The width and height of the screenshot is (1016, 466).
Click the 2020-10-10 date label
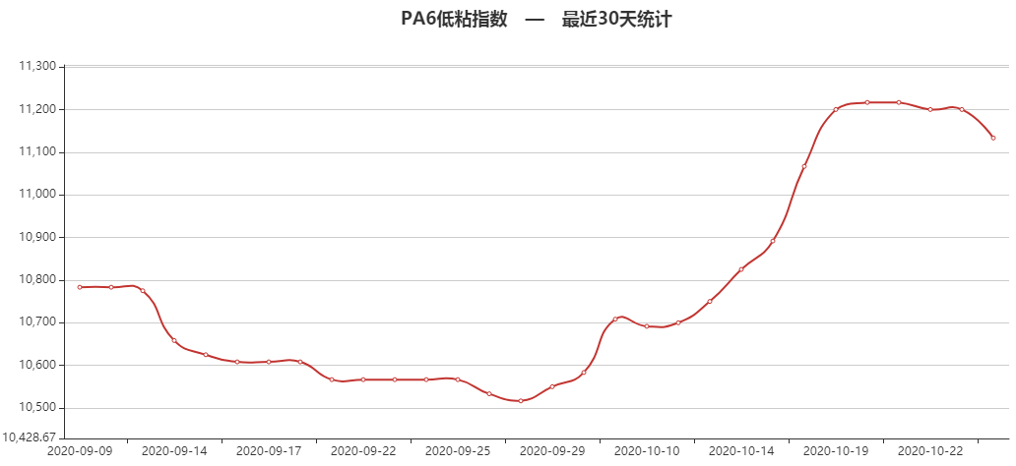coord(648,450)
